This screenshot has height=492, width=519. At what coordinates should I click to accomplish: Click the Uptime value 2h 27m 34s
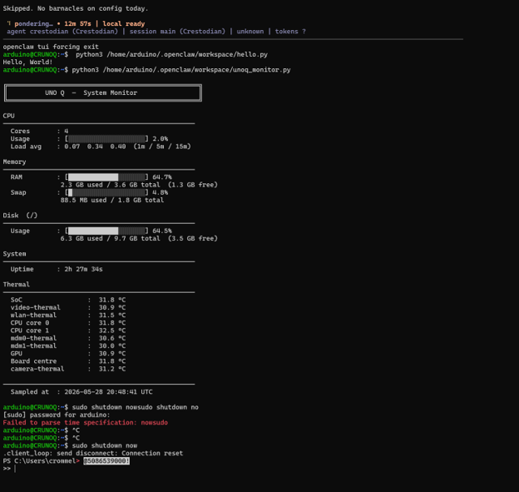[x=83, y=269]
